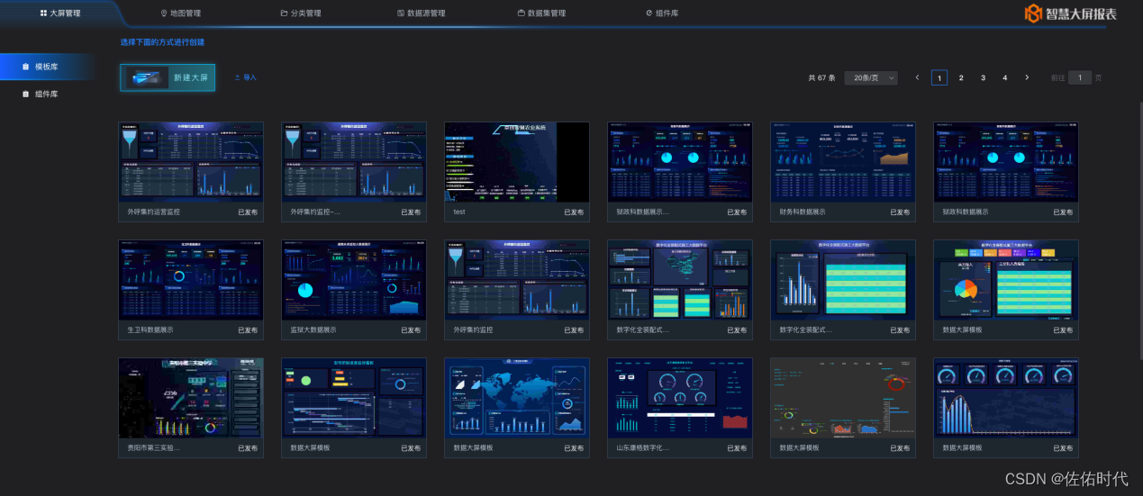Switch to the 数据源管理 tab

(x=422, y=14)
